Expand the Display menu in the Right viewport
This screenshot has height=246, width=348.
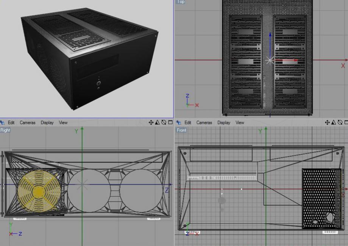[x=47, y=122]
